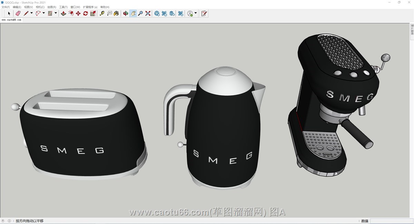This screenshot has width=414, height=224.
Task: Click the black toaster model
Action: tap(80, 134)
